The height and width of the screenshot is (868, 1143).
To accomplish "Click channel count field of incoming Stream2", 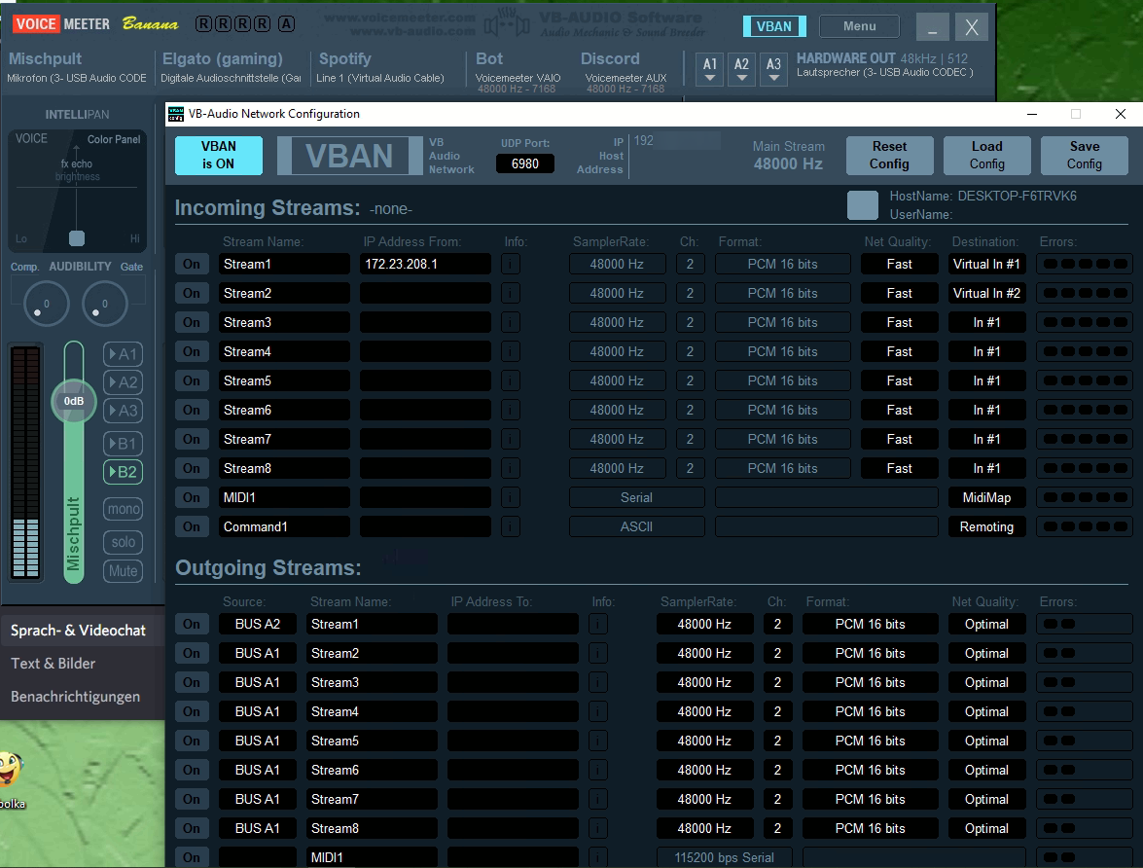I will (690, 293).
